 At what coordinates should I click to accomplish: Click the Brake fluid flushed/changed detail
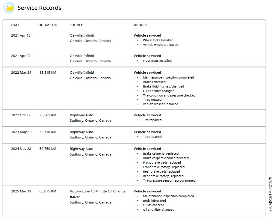coord(163,86)
